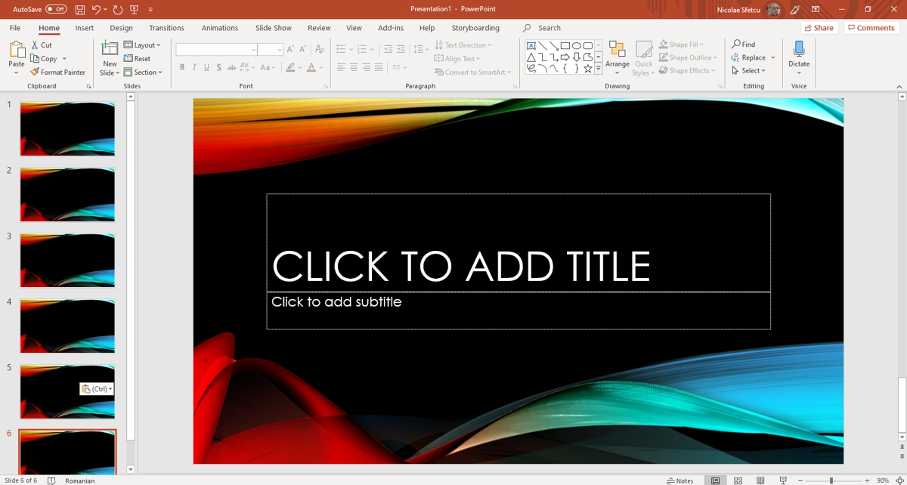This screenshot has height=485, width=907.
Task: Open the Select dropdown in Editing
Action: pos(749,71)
